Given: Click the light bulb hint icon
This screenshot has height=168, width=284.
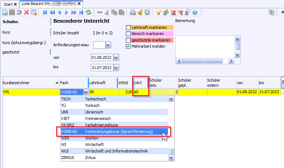Looking at the screenshot, I should point(159,13).
